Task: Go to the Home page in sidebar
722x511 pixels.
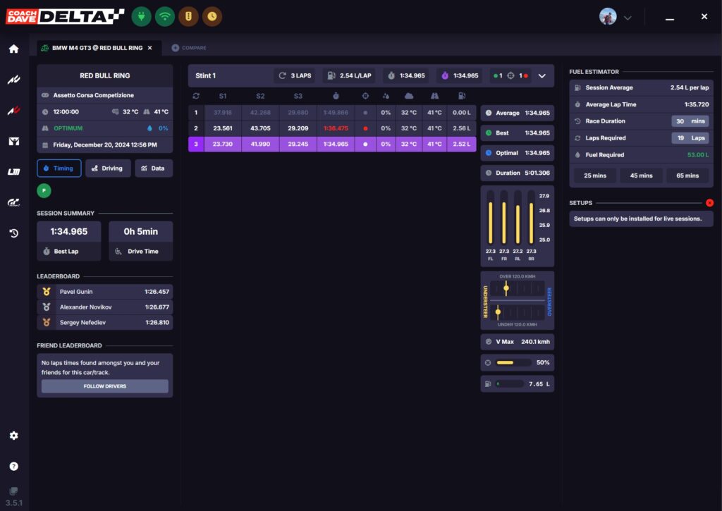Action: click(13, 49)
